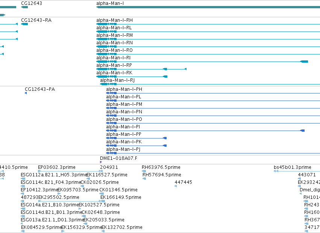
Task: Click feature label 447445
Action: pyautogui.click(x=183, y=182)
